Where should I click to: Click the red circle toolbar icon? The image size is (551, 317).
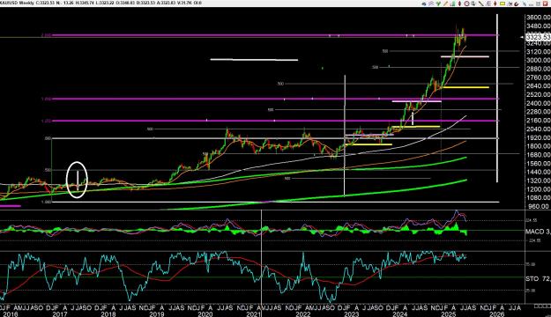tap(466, 4)
